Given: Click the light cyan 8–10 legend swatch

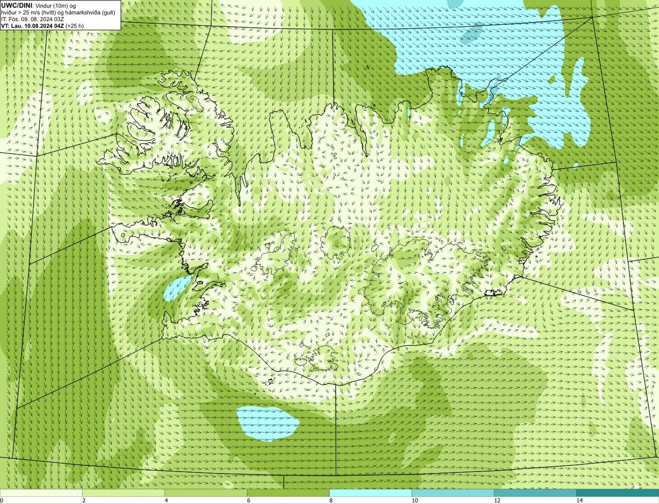Looking at the screenshot, I should (x=371, y=493).
